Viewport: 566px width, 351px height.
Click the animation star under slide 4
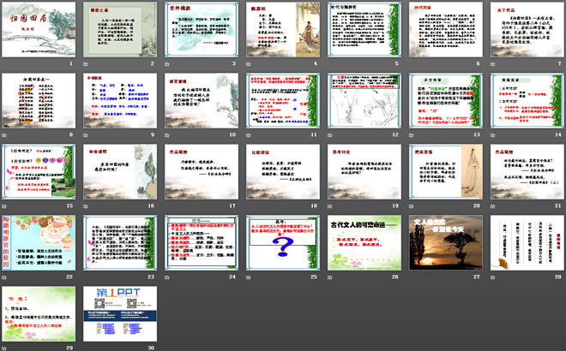click(249, 64)
